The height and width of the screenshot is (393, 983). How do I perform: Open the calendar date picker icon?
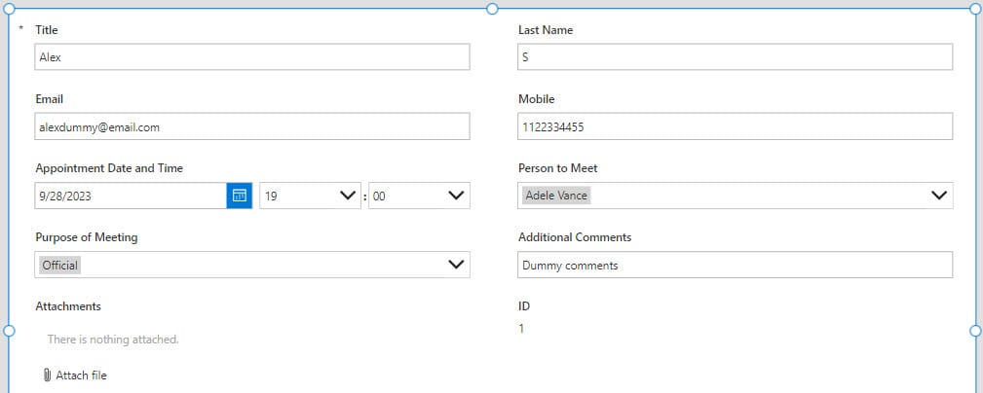pos(240,196)
